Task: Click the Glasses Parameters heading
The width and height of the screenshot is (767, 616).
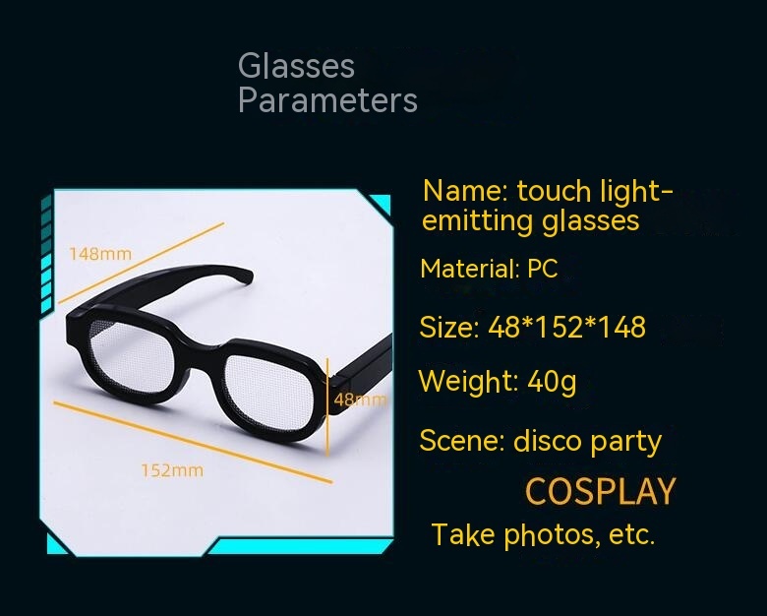Action: [x=327, y=83]
